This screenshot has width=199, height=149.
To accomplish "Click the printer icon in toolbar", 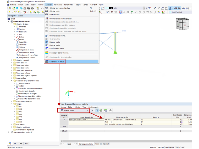I will [32, 8].
